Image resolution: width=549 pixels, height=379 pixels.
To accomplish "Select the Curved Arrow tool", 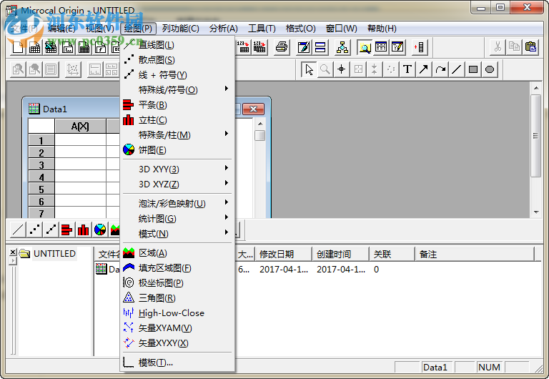I will pos(440,69).
